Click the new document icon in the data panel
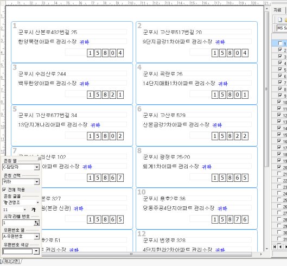Screen dimensions: 287x266 [280, 20]
